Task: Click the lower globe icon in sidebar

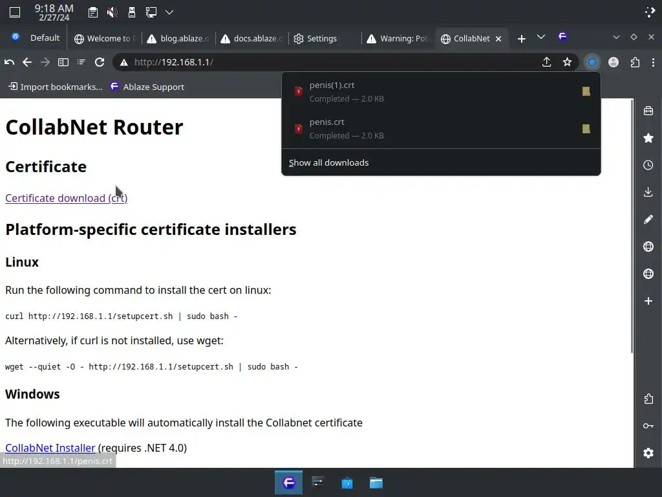Action: [x=648, y=274]
